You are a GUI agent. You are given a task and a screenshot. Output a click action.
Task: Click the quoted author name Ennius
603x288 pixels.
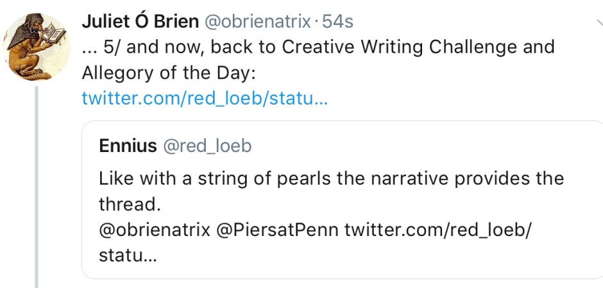pyautogui.click(x=128, y=146)
